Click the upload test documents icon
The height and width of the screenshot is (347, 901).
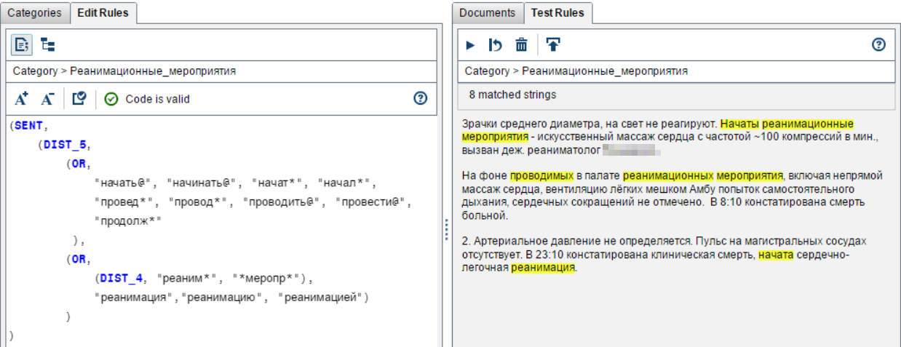coord(553,45)
